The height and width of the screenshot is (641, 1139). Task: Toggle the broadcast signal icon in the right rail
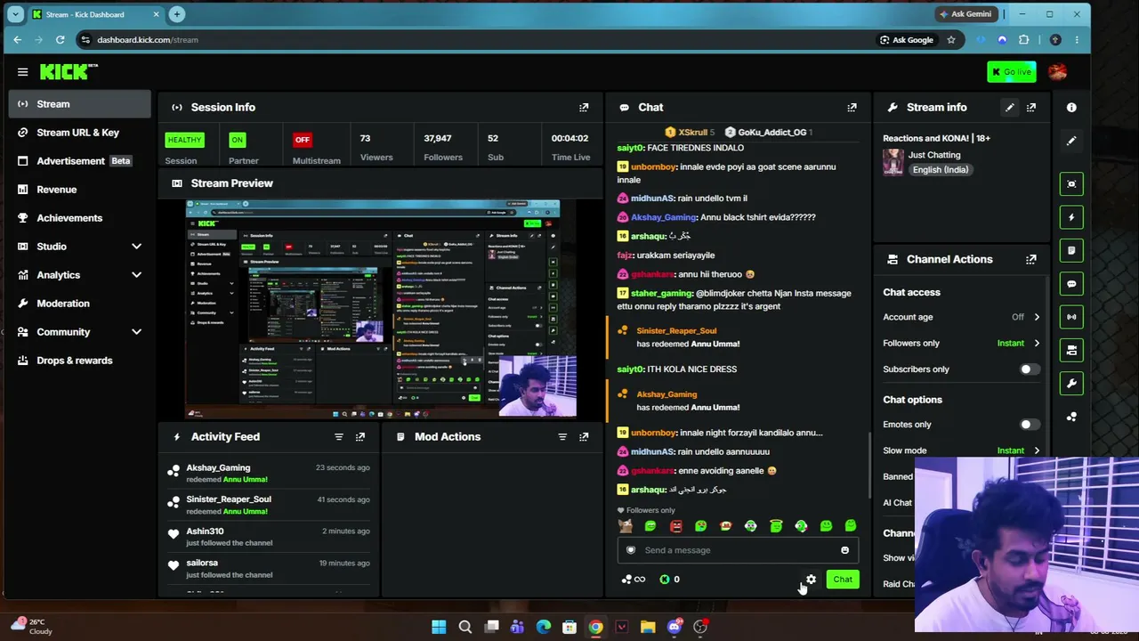(x=1071, y=317)
